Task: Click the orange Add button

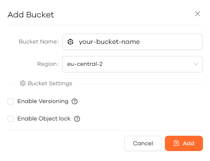Action: click(184, 143)
